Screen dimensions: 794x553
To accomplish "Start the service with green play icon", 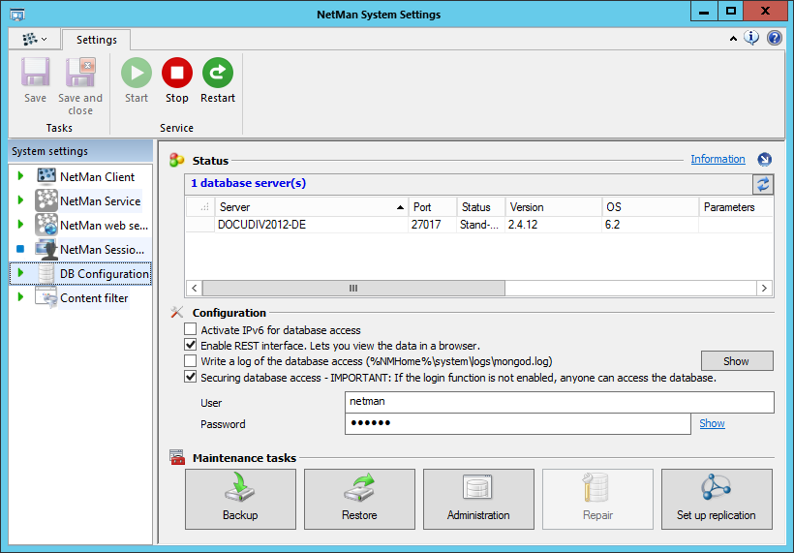I will pos(137,73).
